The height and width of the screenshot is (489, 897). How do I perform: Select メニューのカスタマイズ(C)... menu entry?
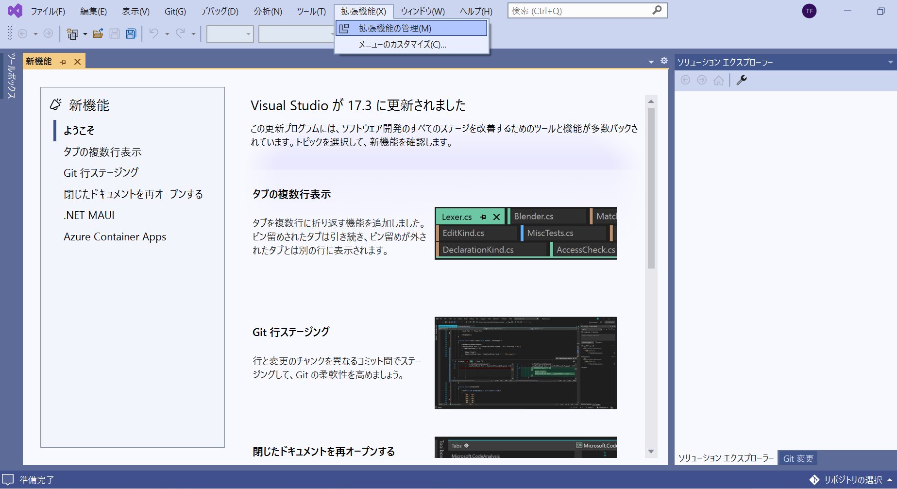(412, 45)
